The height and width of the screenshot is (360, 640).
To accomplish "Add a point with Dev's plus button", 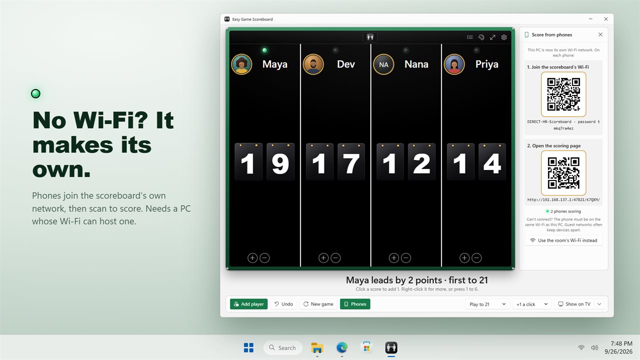I will (323, 258).
